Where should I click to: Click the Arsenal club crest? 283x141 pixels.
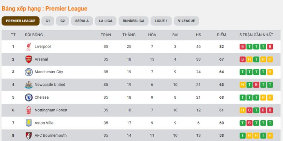(29, 59)
